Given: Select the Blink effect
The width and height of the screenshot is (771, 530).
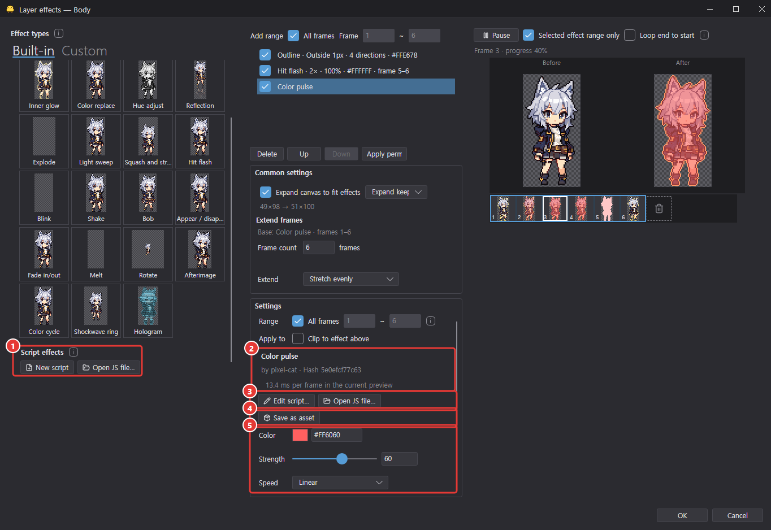Looking at the screenshot, I should click(44, 198).
